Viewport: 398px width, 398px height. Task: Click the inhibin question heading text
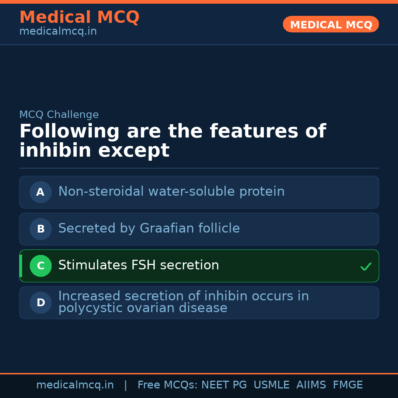pyautogui.click(x=172, y=141)
